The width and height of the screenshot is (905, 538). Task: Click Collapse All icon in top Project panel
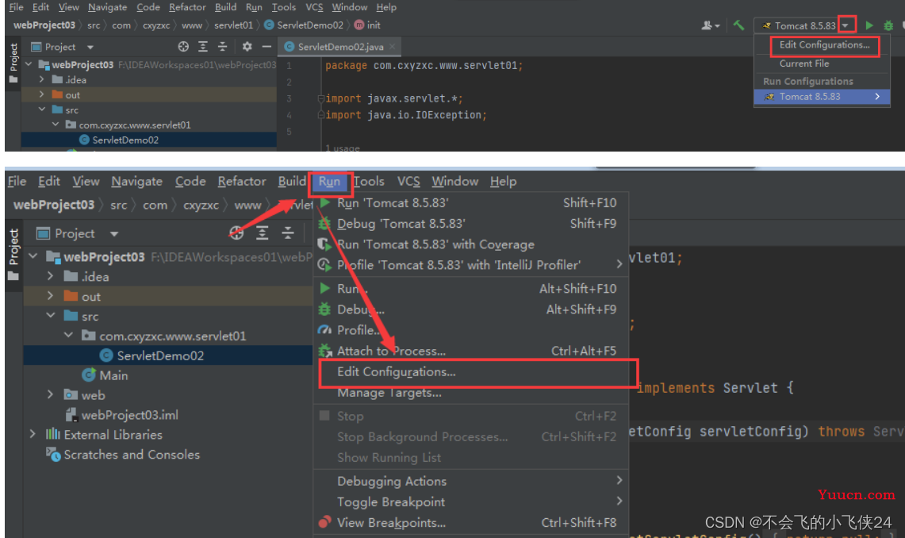pos(222,47)
